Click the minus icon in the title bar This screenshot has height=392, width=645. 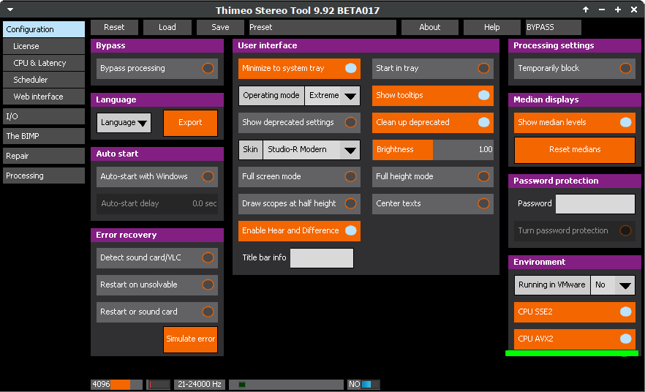[x=602, y=10]
